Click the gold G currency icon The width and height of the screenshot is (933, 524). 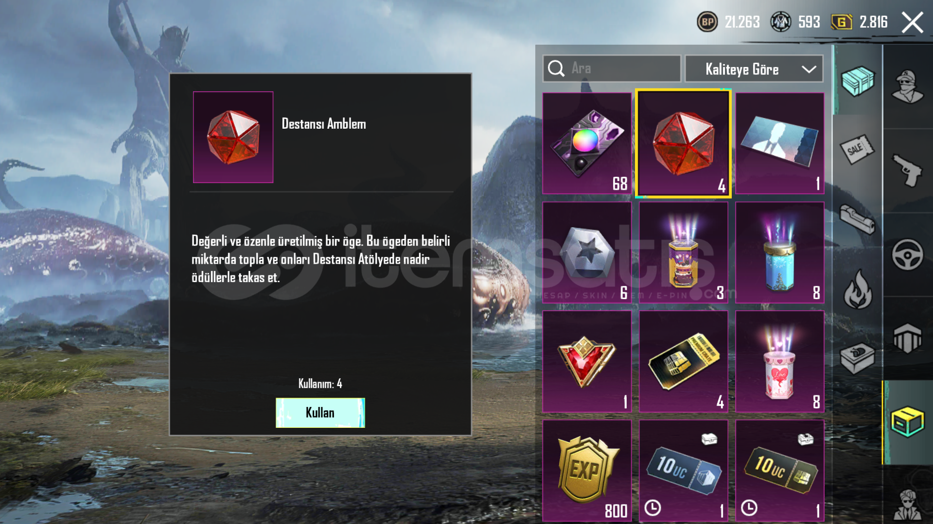coord(842,22)
